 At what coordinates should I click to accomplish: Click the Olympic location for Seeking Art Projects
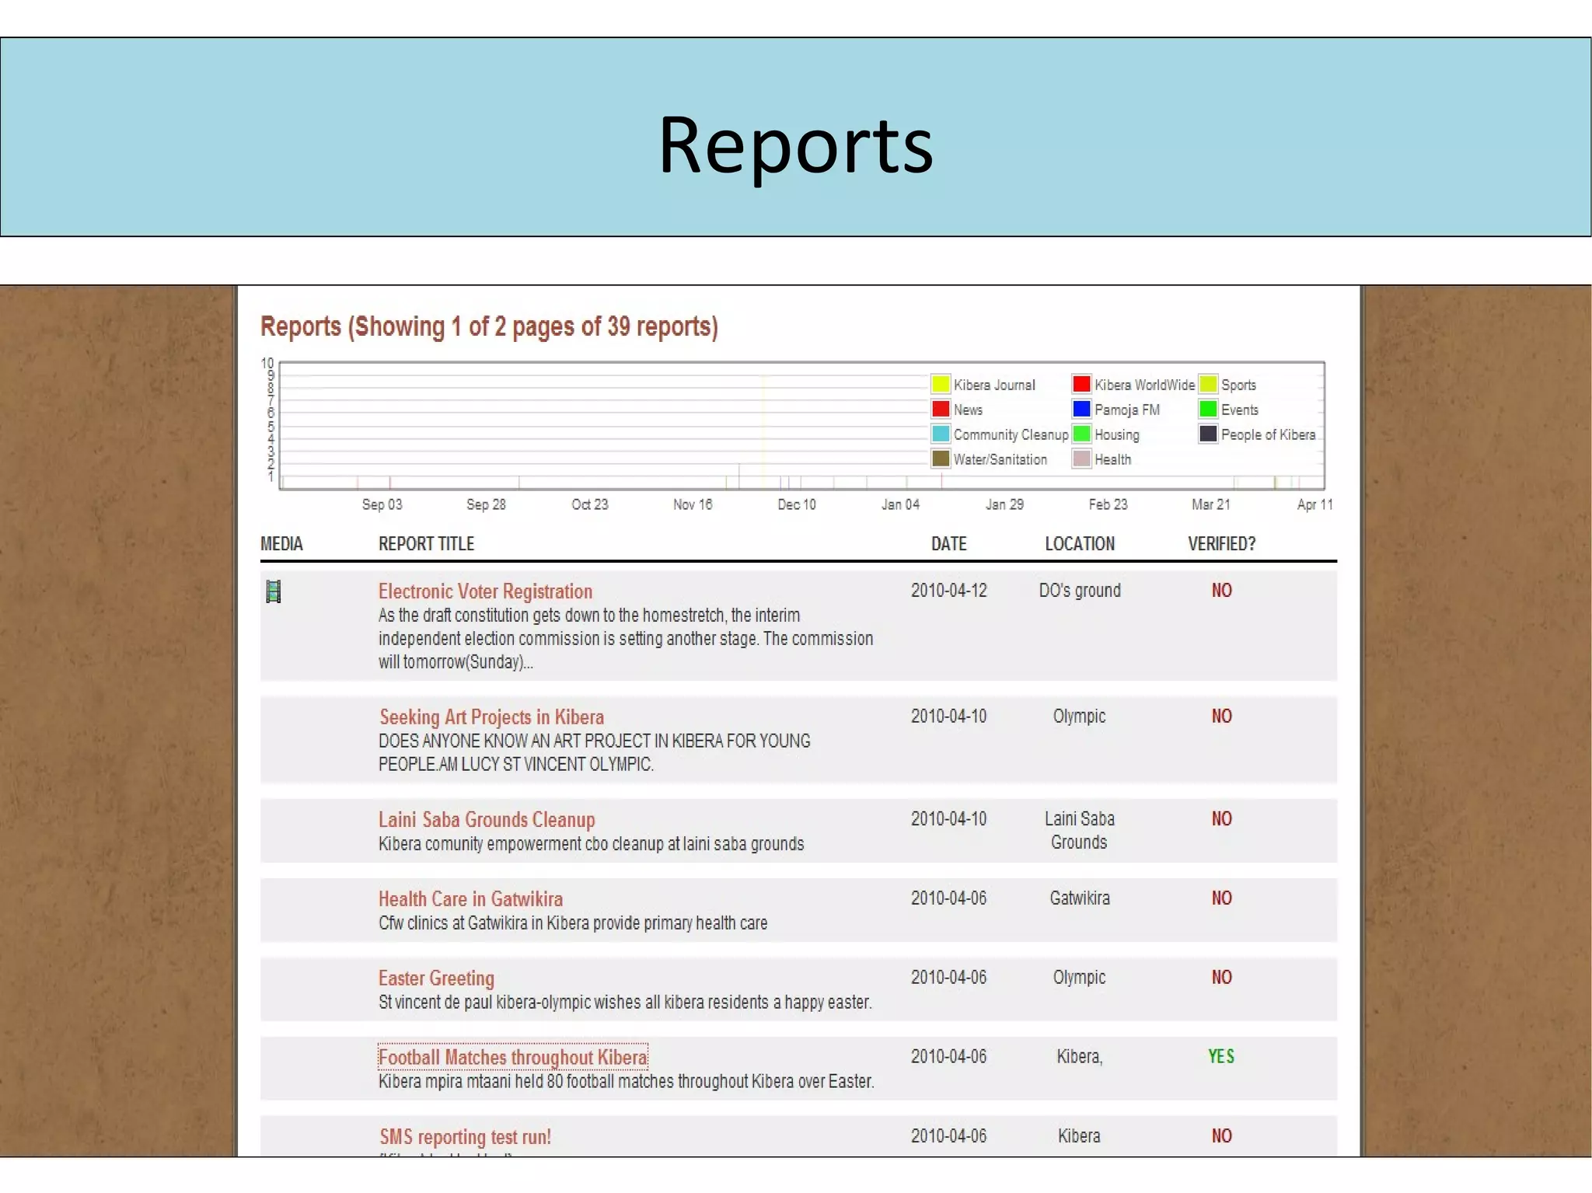click(1079, 717)
